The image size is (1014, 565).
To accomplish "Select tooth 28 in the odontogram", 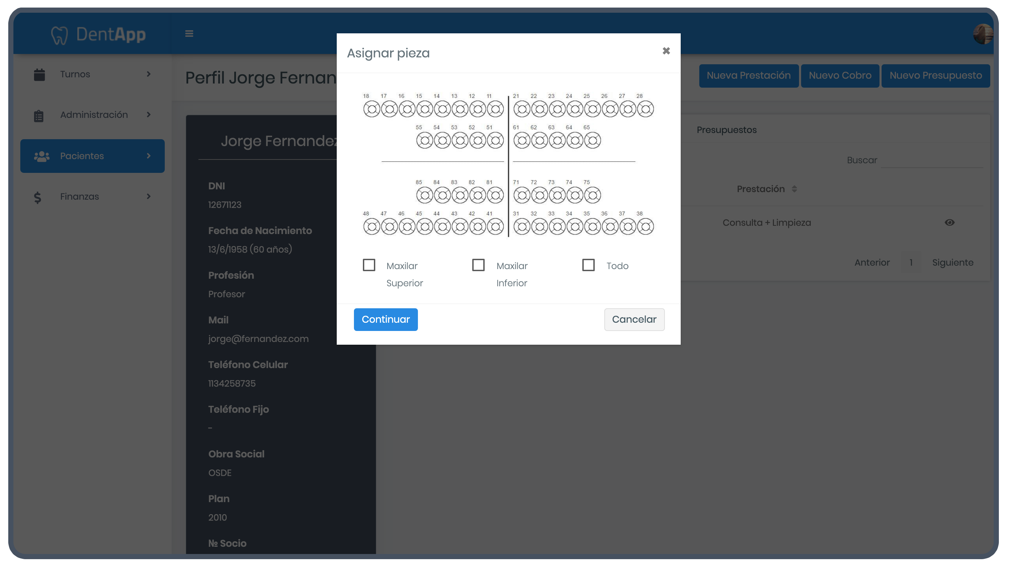I will 645,109.
